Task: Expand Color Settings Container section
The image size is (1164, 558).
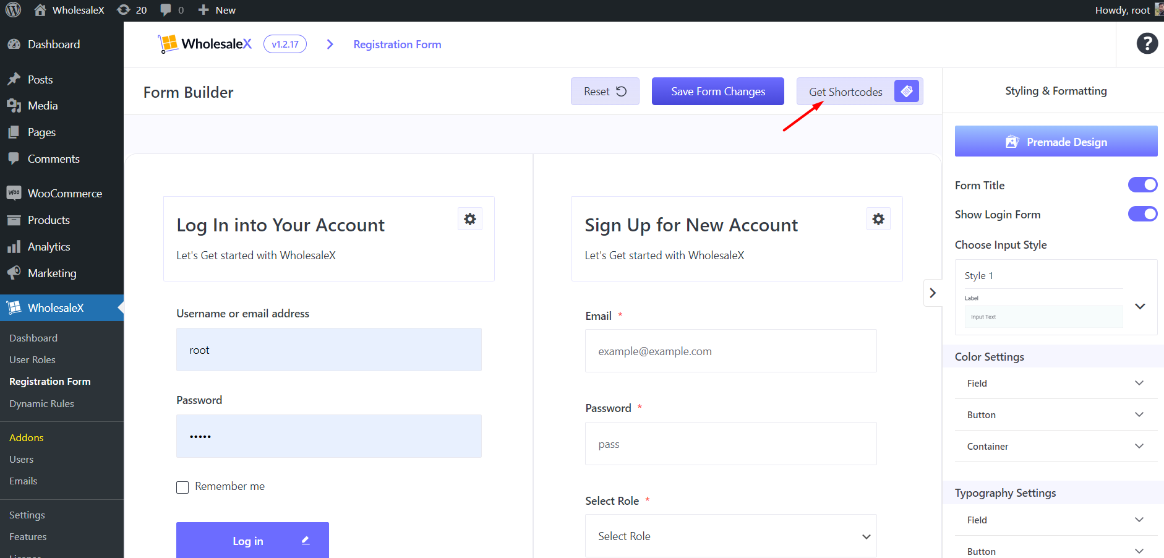Action: 1056,447
